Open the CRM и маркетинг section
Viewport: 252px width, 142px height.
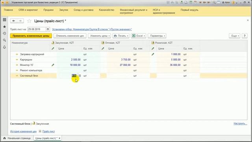click(x=28, y=10)
